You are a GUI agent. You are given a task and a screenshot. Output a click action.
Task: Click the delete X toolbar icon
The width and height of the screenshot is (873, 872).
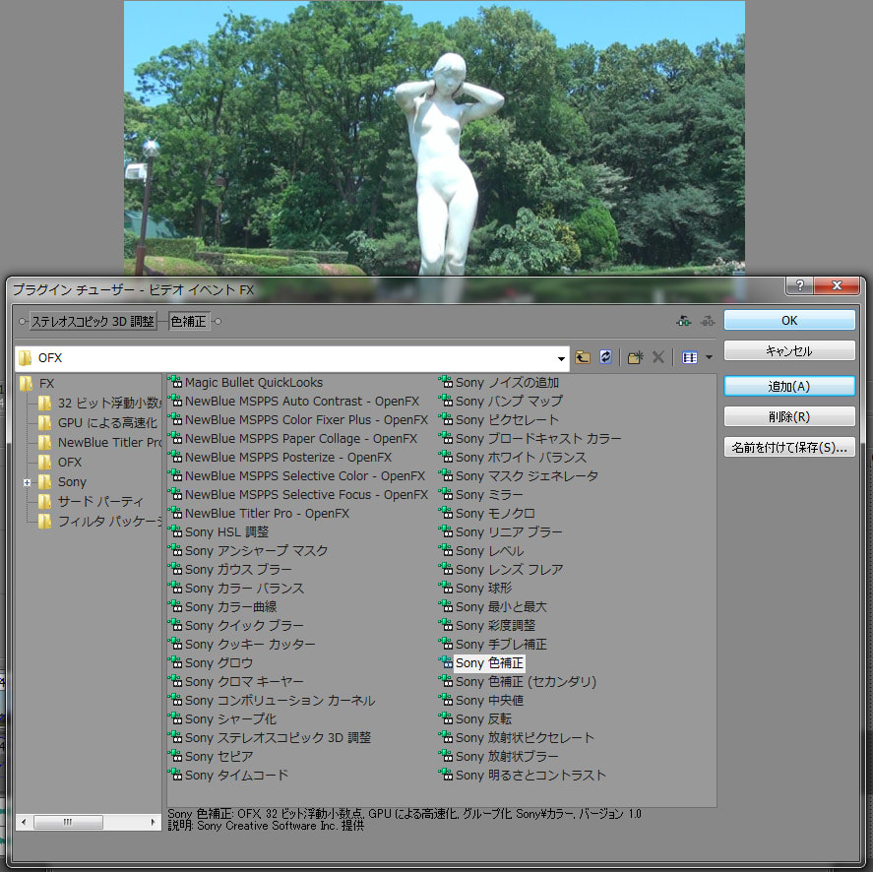pyautogui.click(x=658, y=357)
